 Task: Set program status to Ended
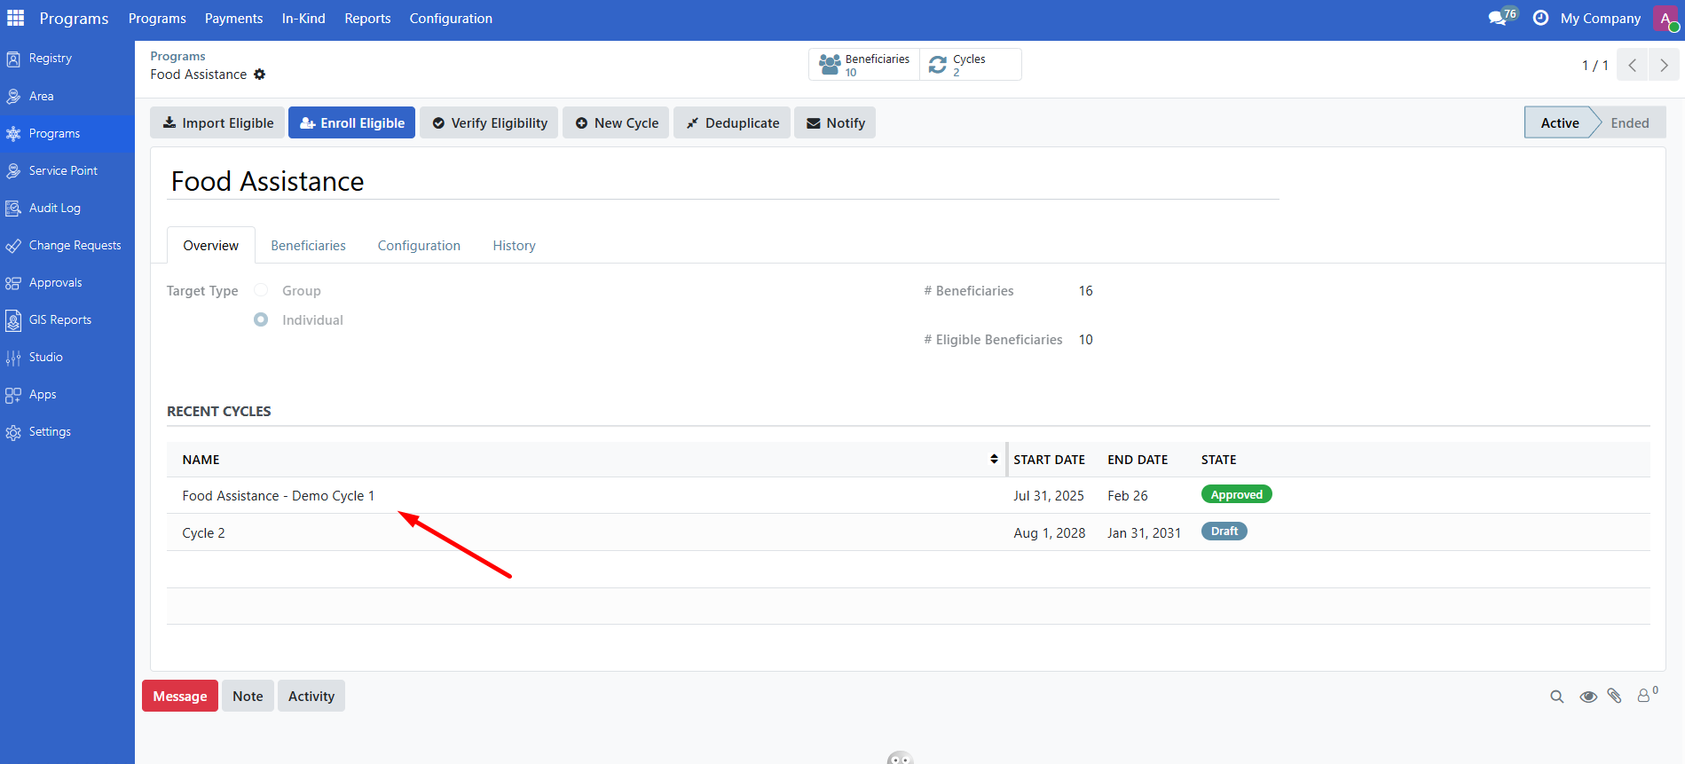click(x=1629, y=123)
